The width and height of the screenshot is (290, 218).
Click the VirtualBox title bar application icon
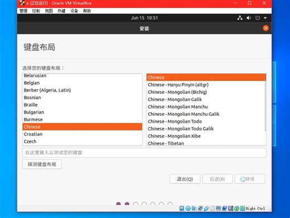coord(22,3)
